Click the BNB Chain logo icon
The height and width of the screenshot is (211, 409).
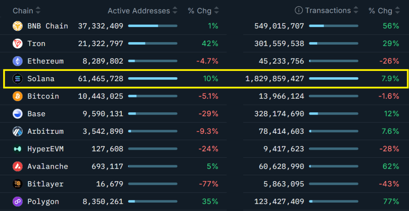coord(18,26)
